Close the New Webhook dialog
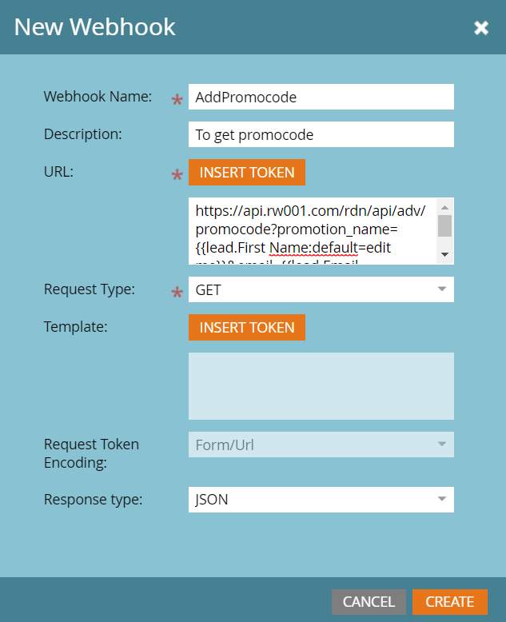The height and width of the screenshot is (622, 506). click(x=481, y=29)
